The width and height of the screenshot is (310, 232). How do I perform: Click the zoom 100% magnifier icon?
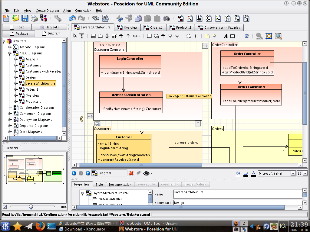pyautogui.click(x=259, y=36)
